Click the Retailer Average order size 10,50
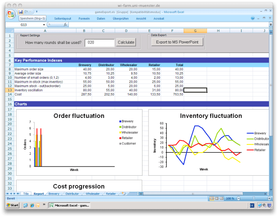The image size is (278, 217). click(149, 73)
